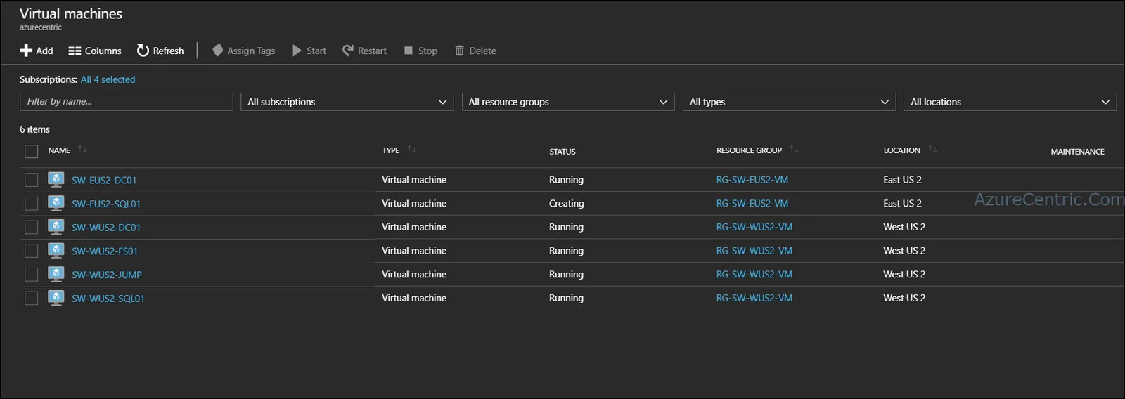This screenshot has width=1125, height=399.
Task: Check the SW-EUS2-SQL01 row checkbox
Action: click(x=31, y=204)
